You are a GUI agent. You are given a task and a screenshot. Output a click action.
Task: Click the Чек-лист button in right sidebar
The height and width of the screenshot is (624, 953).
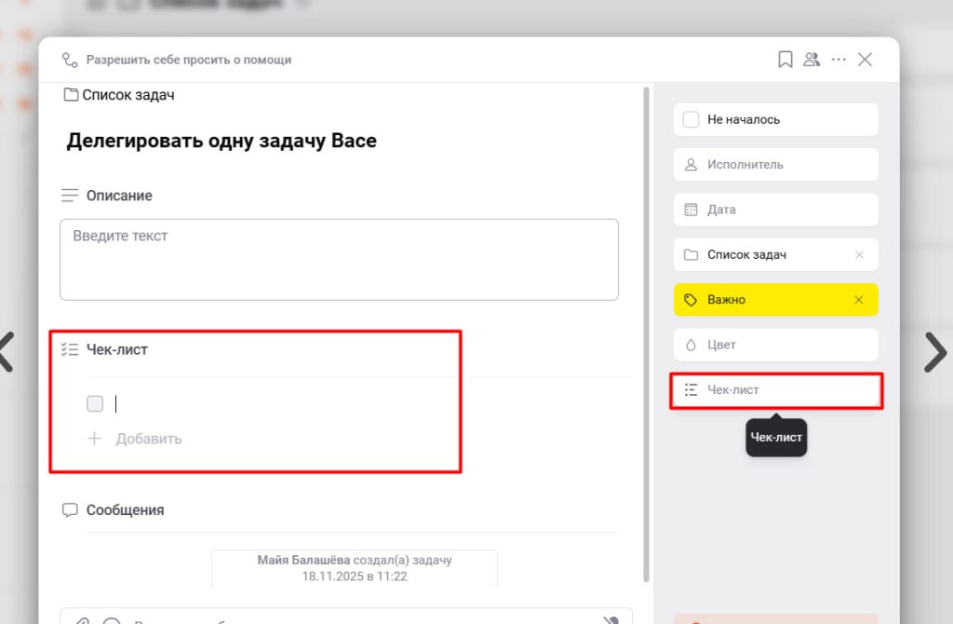(x=775, y=390)
